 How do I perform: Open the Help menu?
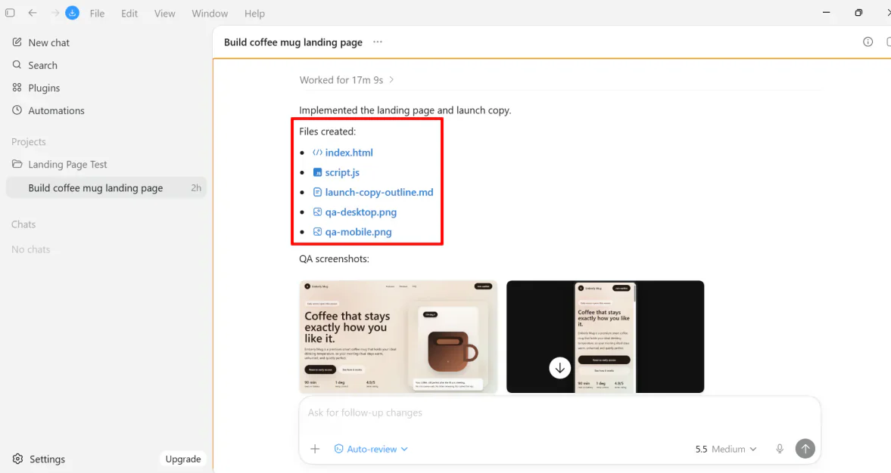tap(254, 13)
